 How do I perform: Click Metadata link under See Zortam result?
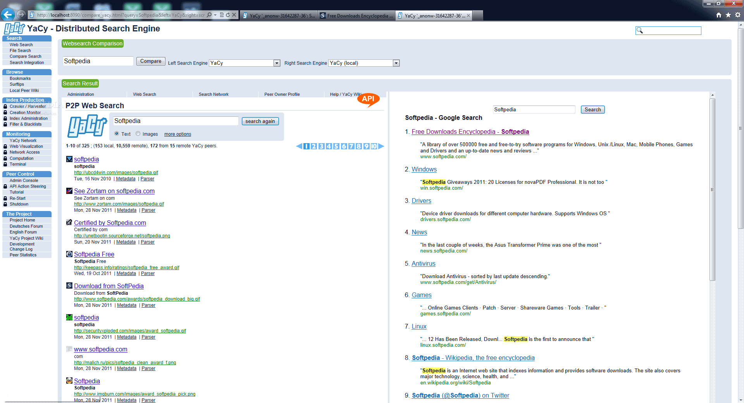(x=127, y=210)
